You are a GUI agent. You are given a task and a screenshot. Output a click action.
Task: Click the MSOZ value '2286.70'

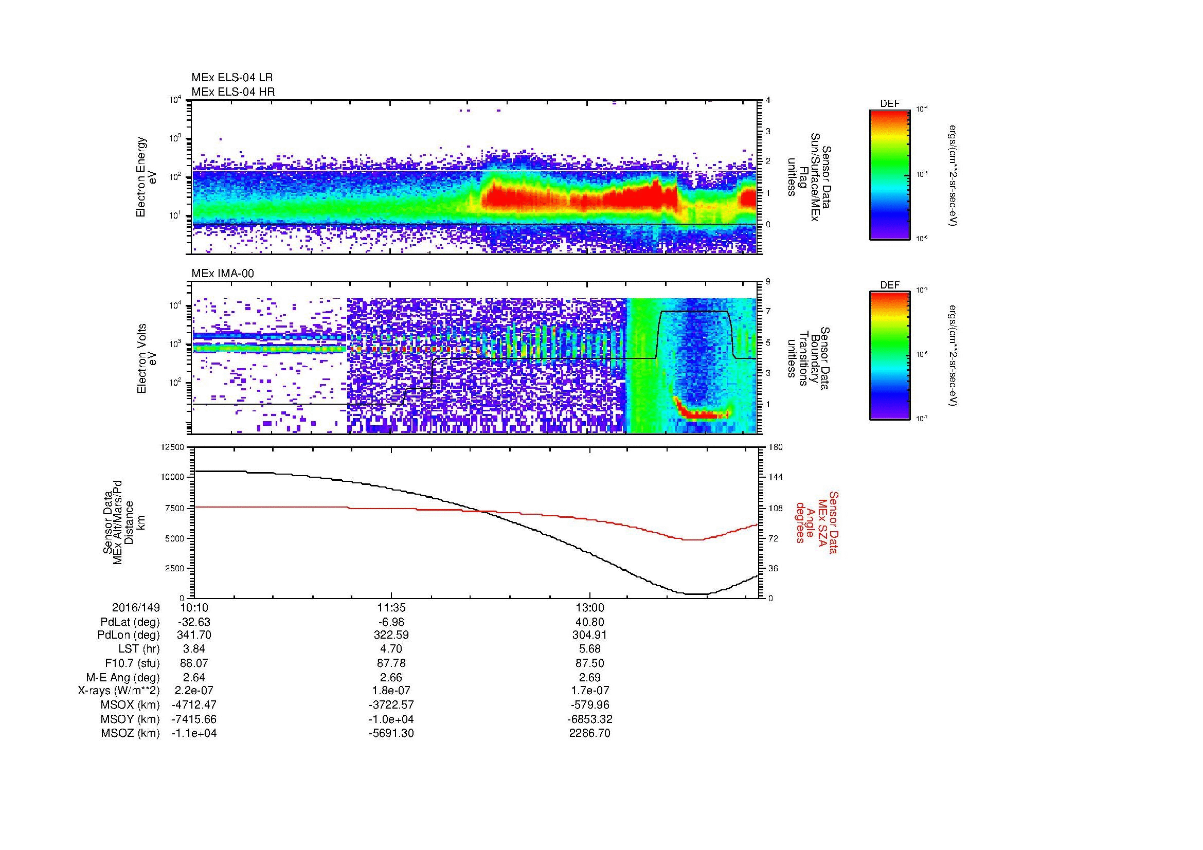pos(590,733)
